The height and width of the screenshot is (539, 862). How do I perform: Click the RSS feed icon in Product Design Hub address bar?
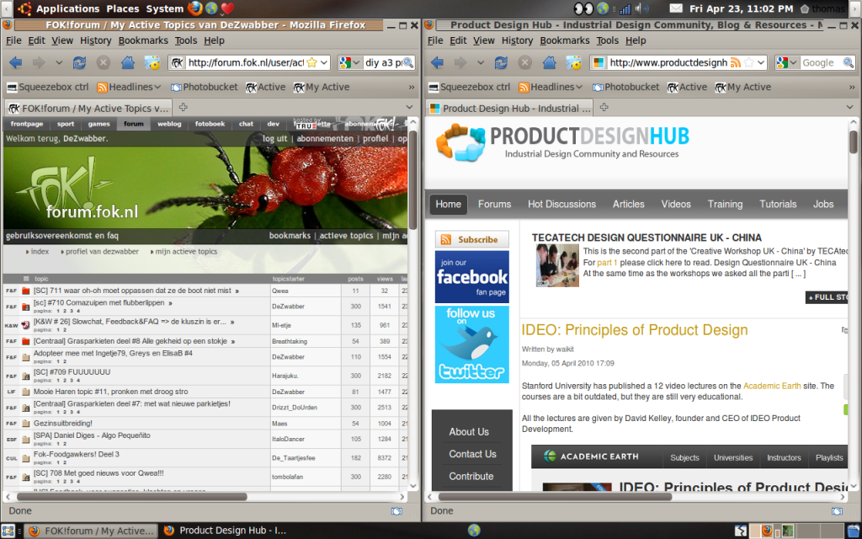tap(735, 62)
